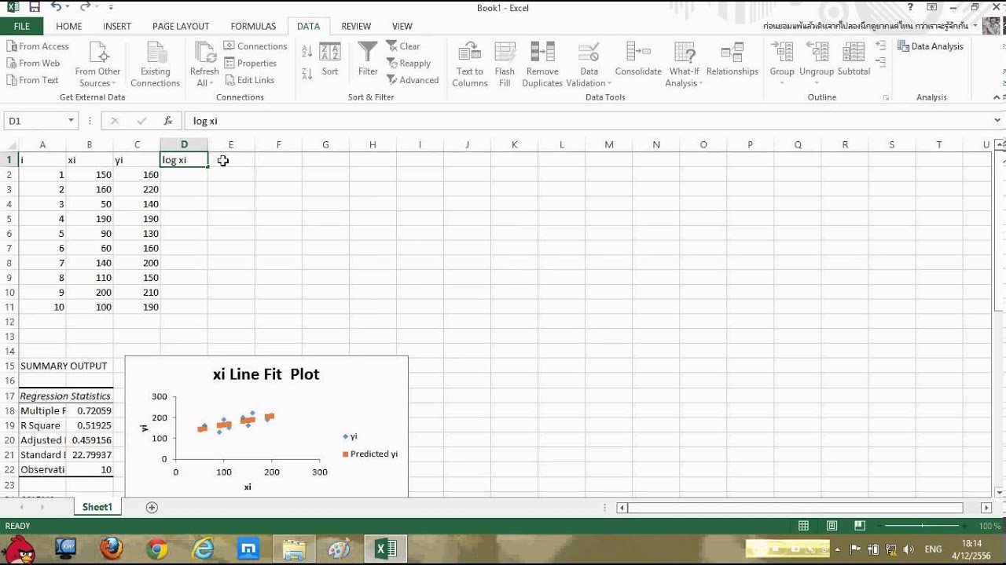1006x565 pixels.
Task: Clear the current filter
Action: 403,46
